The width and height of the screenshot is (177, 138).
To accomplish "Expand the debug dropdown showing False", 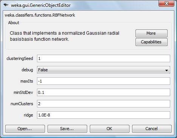I will pos(103,70).
